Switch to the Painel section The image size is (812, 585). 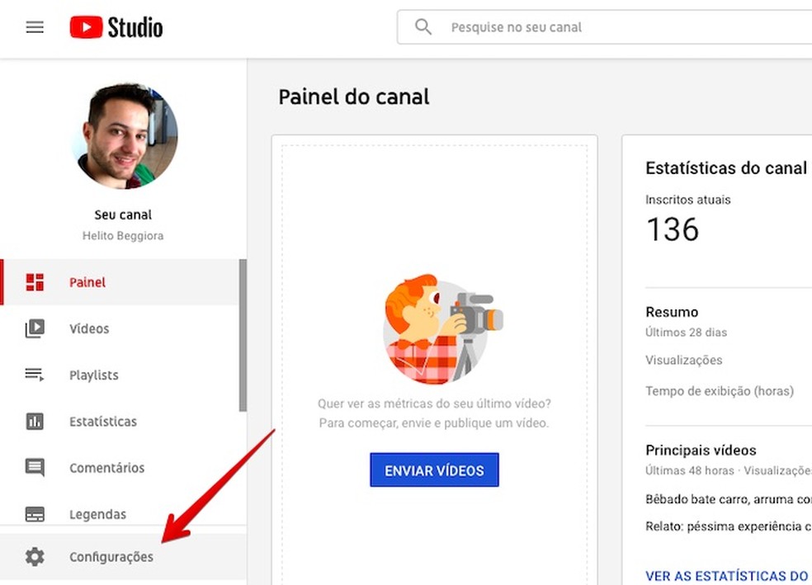[87, 281]
